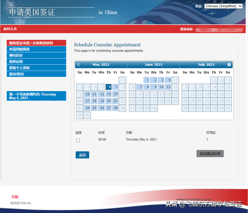Select 申请团组面谈 in sidebar
Screen dimensions: 248x213
click(36, 49)
